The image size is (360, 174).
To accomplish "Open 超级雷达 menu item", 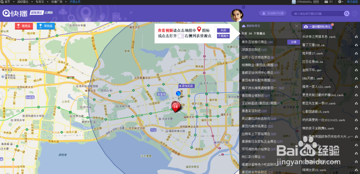I will point(22,1).
